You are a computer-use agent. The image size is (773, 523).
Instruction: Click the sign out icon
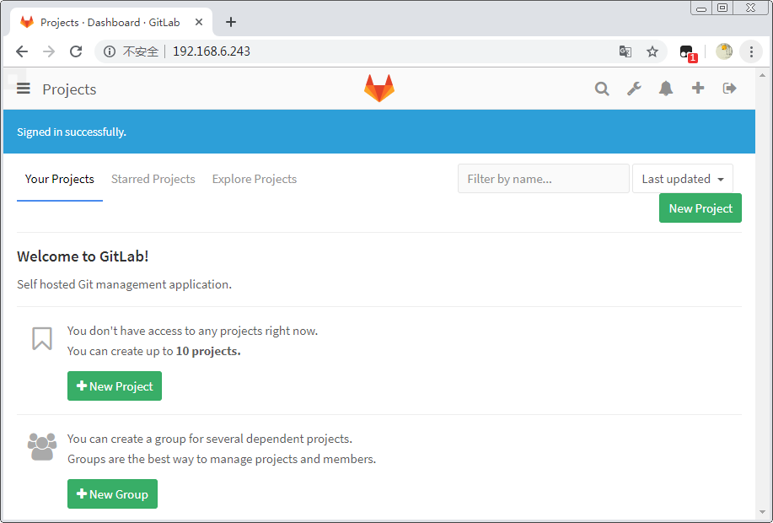click(x=730, y=89)
